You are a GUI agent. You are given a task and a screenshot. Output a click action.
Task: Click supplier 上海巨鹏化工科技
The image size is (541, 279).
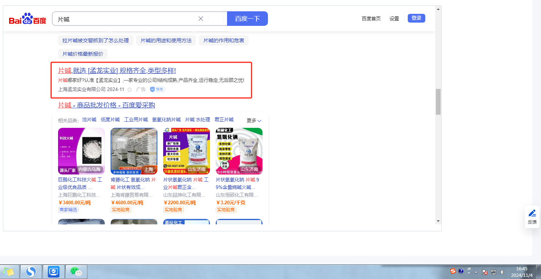point(79,195)
